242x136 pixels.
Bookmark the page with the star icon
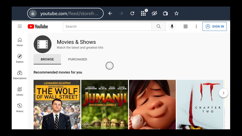(x=176, y=13)
